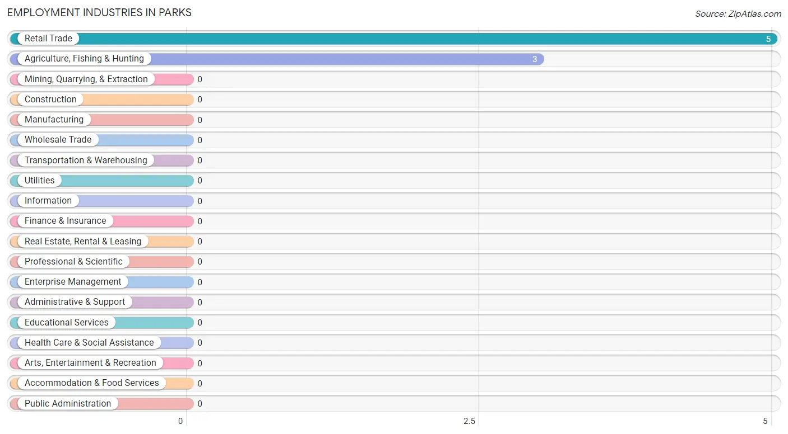
Task: Click the Public Administration label
Action: click(68, 404)
